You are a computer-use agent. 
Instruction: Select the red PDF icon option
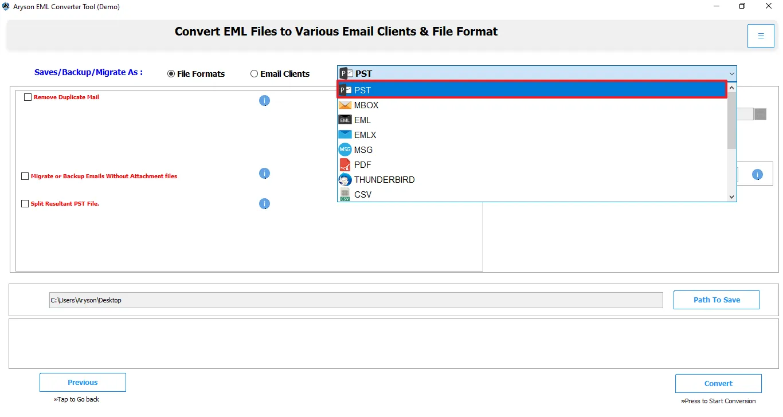345,165
